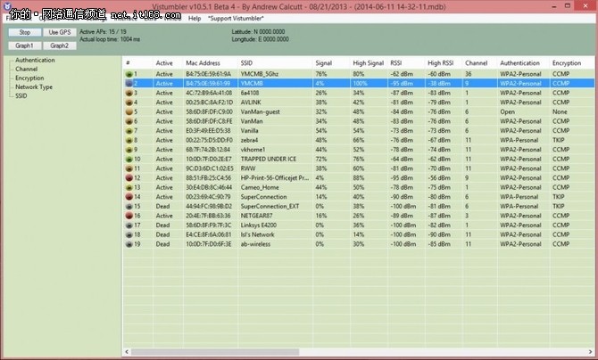598x360 pixels.
Task: Select the 'TRAPPED UNDER ICE' SSID cell
Action: pos(268,159)
